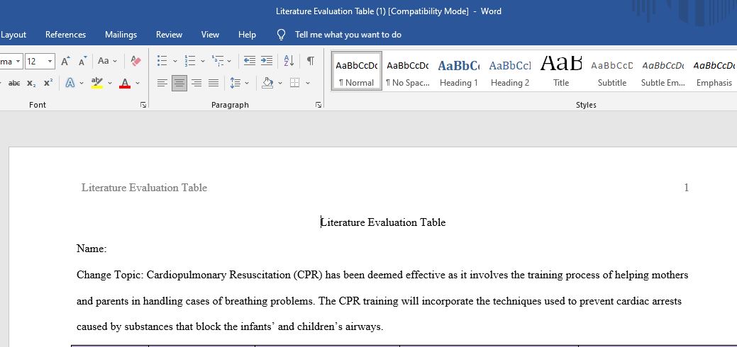Toggle subscript formatting
Screen dimensions: 737x347
31,83
